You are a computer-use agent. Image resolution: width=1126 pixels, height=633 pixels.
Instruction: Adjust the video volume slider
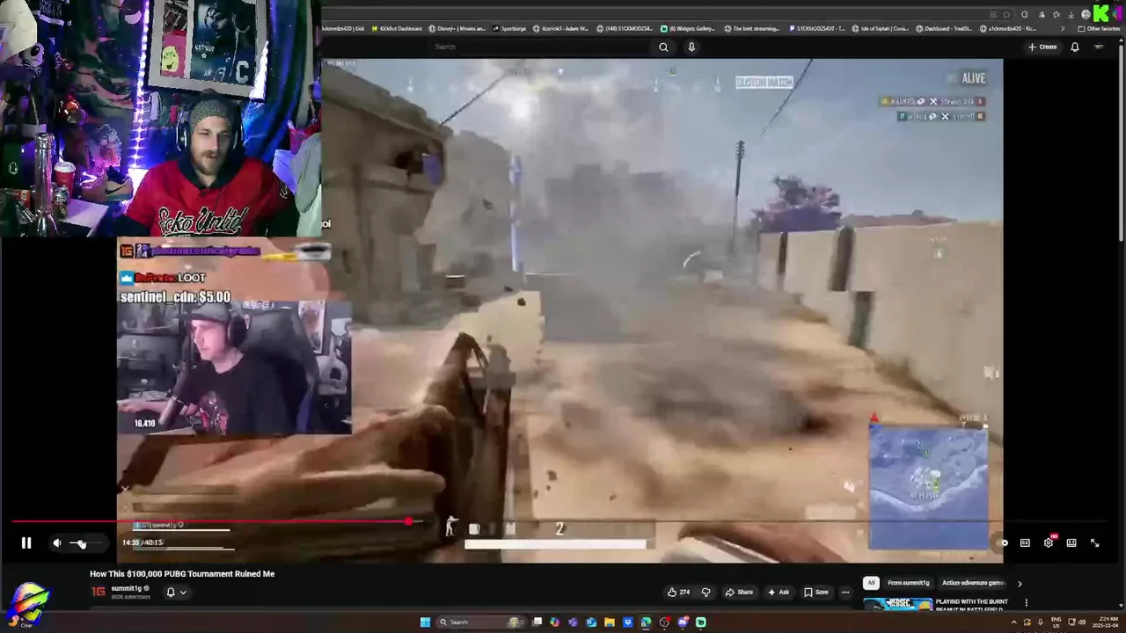point(85,543)
